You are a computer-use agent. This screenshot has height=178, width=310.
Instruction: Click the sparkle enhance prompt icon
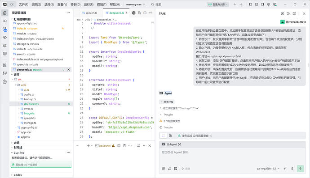coord(285,169)
